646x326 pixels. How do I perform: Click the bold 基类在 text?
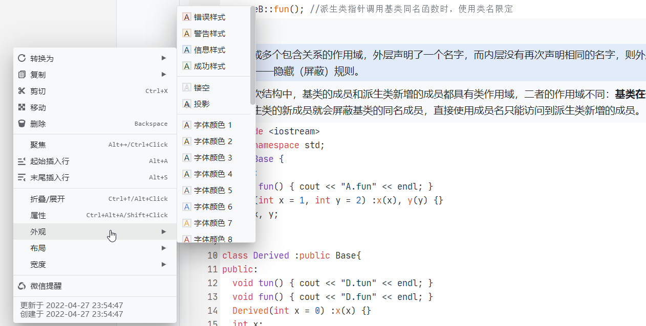(x=630, y=94)
